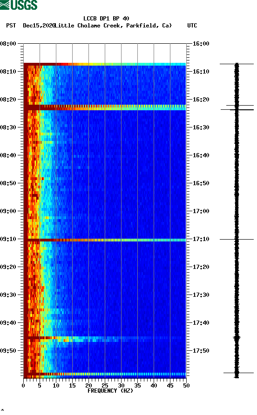The image size is (257, 415).
Task: Click the 16:40 UTC time label
Action: (201, 155)
